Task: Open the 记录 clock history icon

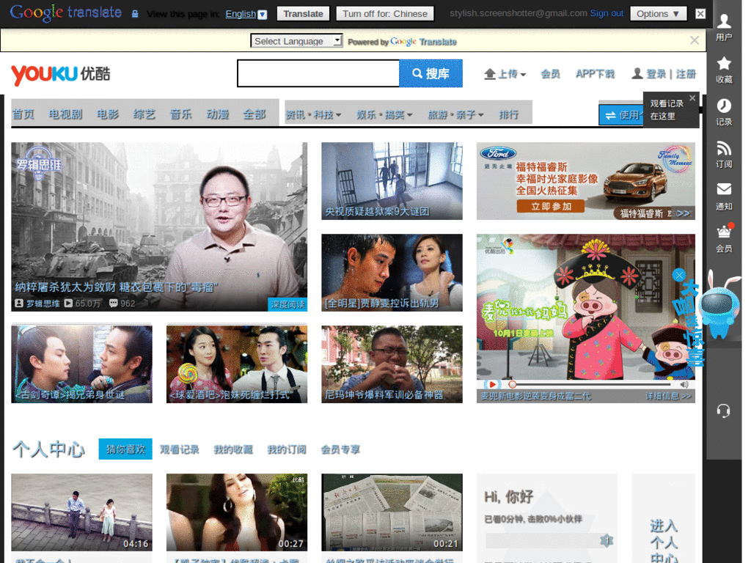Action: pyautogui.click(x=724, y=112)
